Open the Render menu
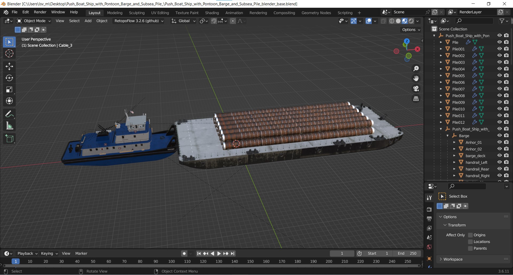 pos(40,12)
